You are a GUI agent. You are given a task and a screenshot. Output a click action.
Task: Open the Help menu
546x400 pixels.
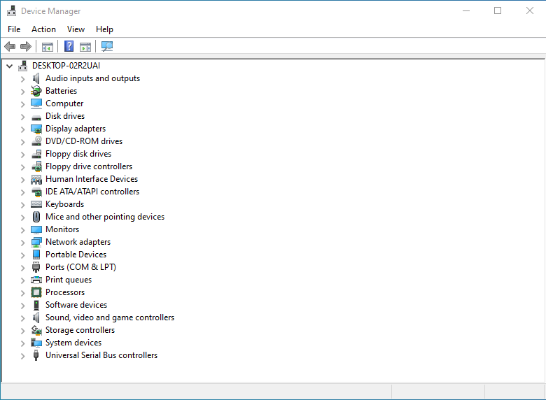tap(104, 29)
